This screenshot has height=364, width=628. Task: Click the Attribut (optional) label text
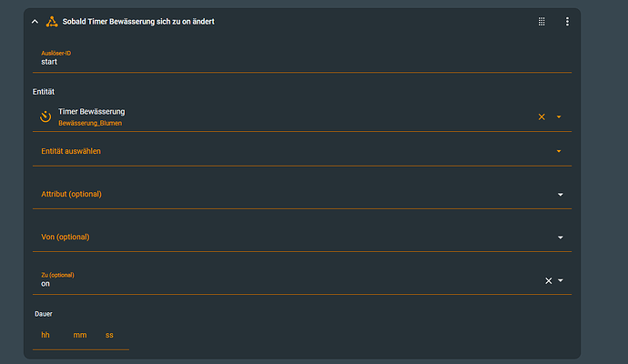pyautogui.click(x=72, y=194)
